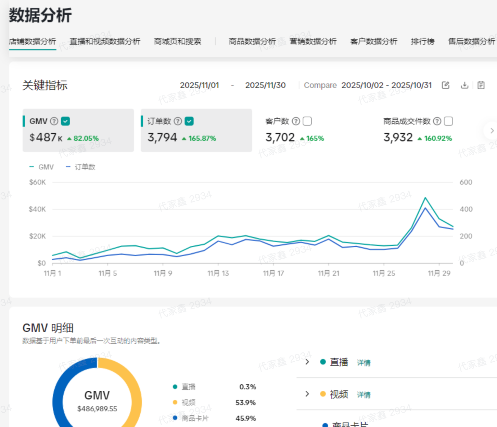Click the 订单数 help question icon
The width and height of the screenshot is (497, 427).
(178, 121)
